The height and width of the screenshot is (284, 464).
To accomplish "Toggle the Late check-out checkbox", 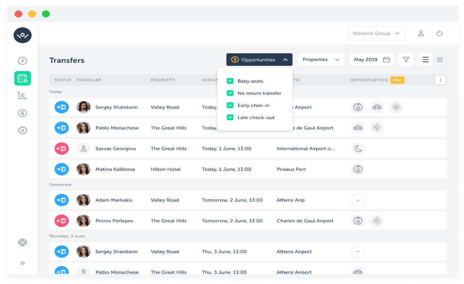I will coord(230,118).
